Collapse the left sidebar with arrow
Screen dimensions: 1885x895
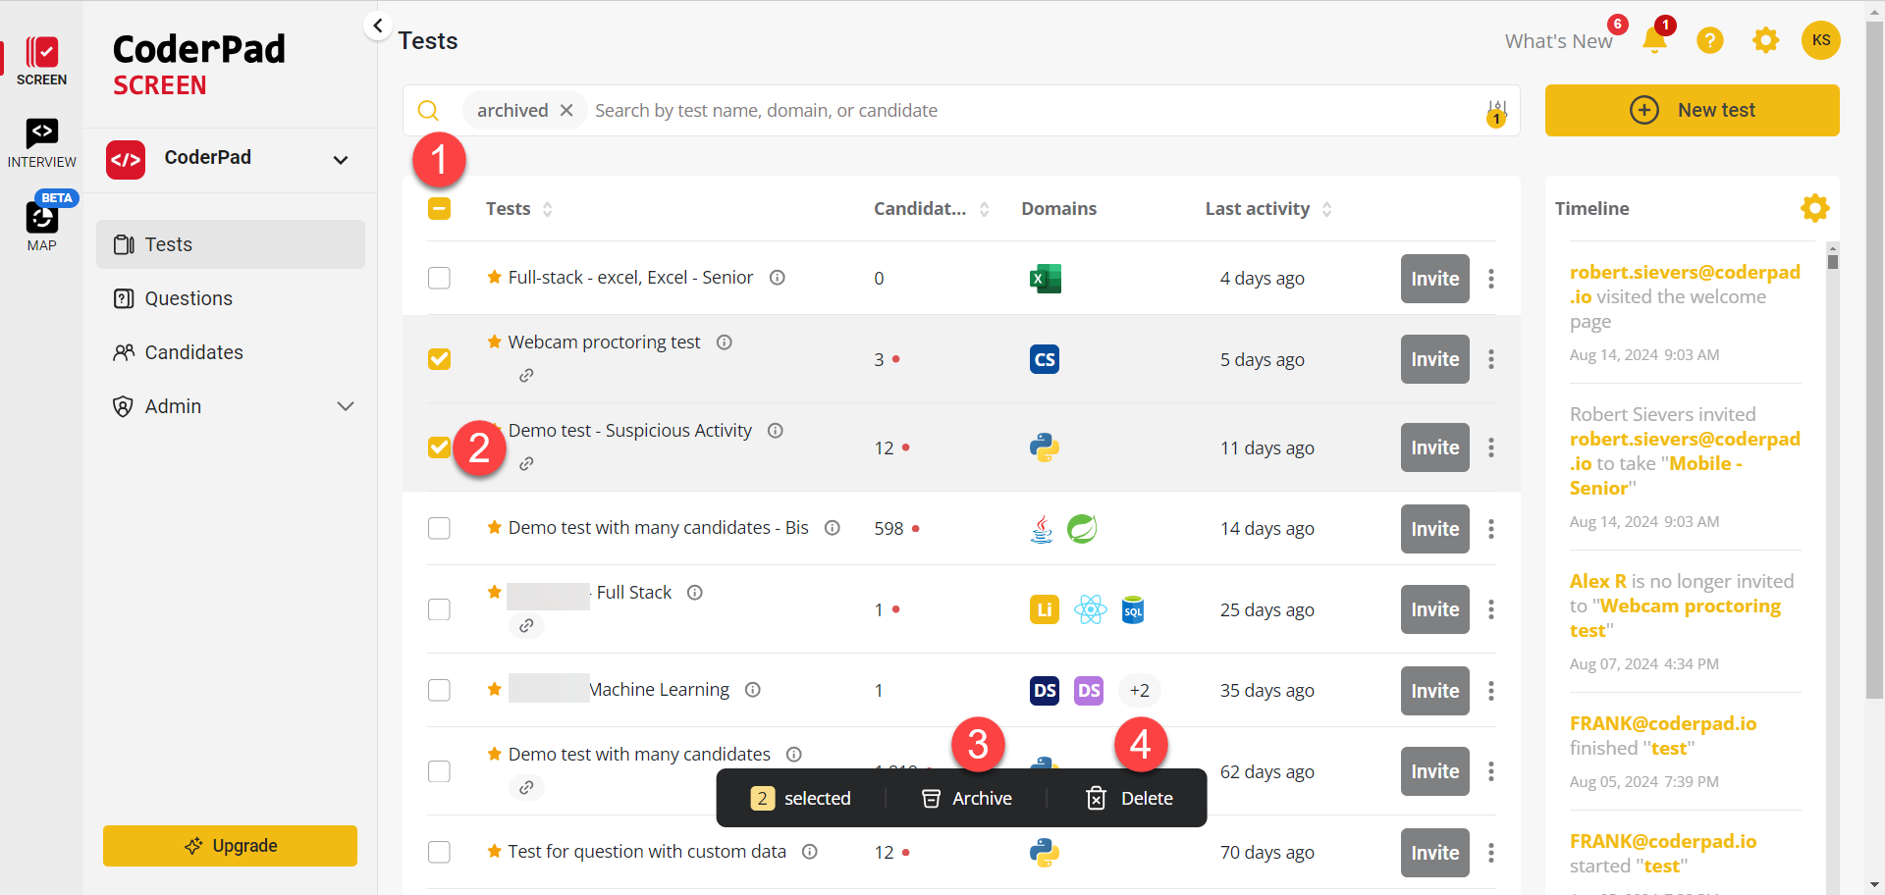point(378,26)
